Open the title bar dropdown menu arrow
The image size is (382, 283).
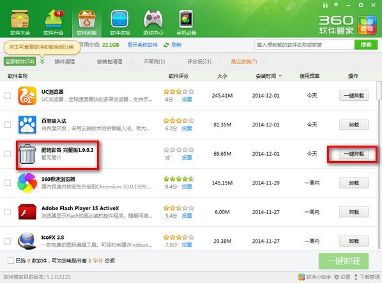pyautogui.click(x=336, y=5)
